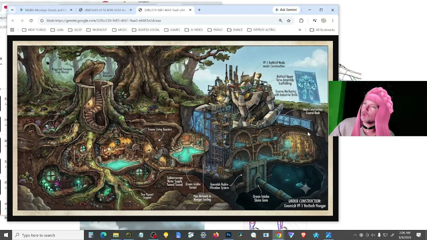Click the browser forward arrow
This screenshot has height=240, width=427.
[x=22, y=21]
